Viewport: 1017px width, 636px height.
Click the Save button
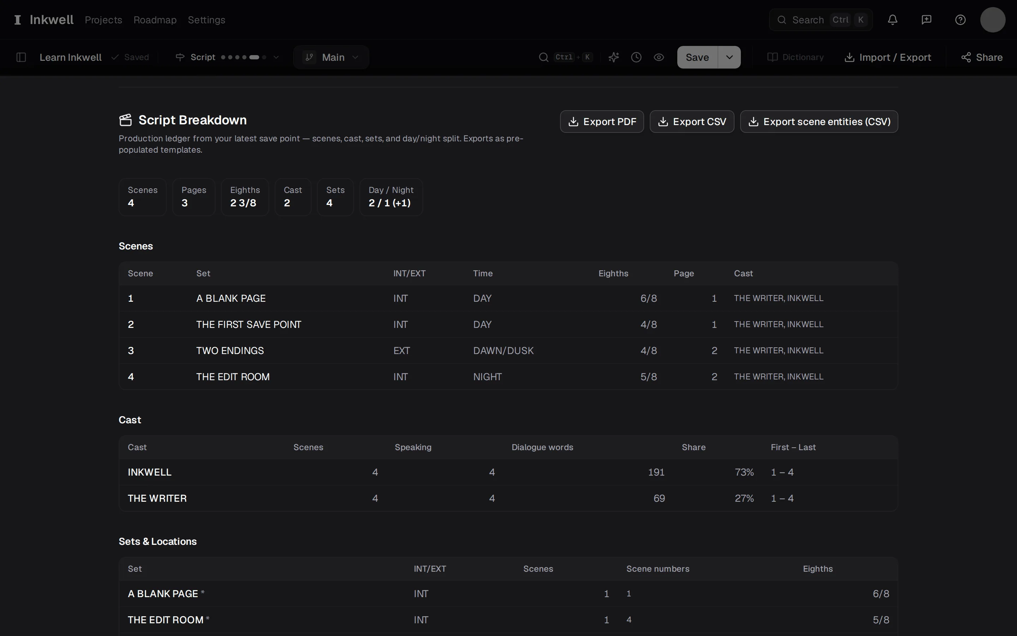tap(697, 57)
